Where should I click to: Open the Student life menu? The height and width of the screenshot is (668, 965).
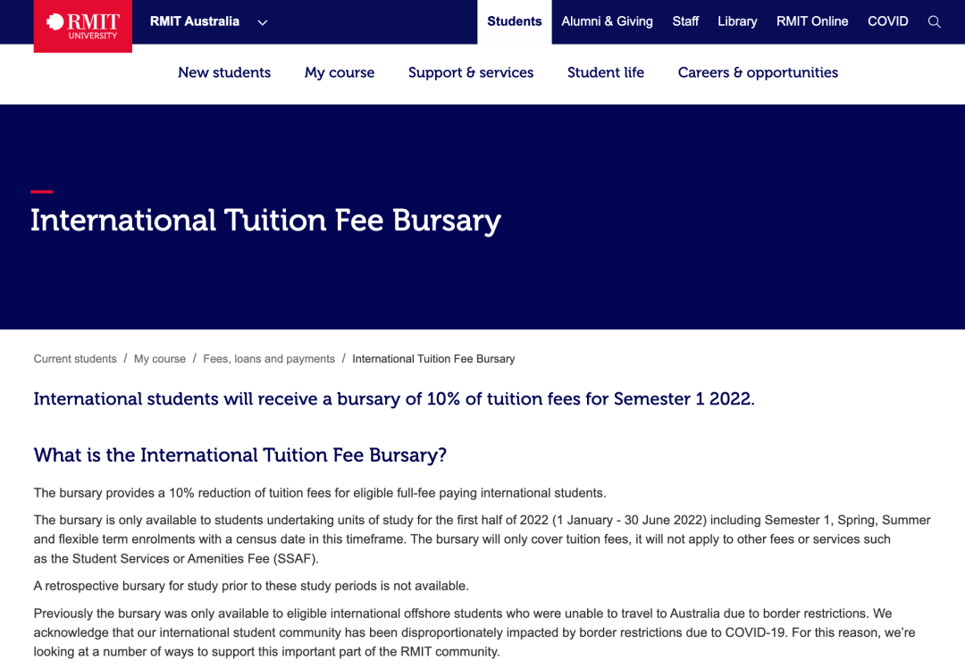[606, 72]
